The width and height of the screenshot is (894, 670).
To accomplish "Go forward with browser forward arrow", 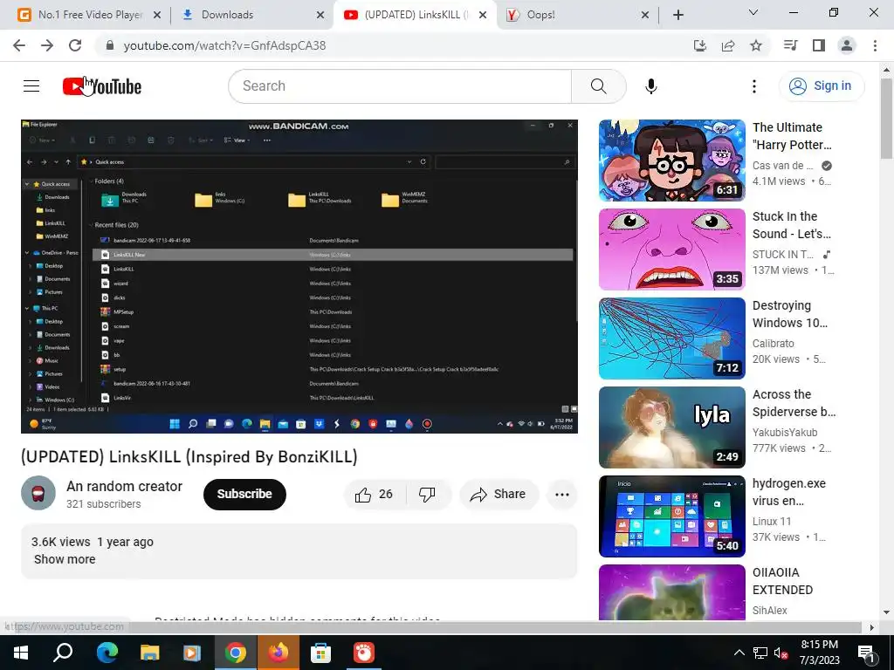I will click(47, 45).
